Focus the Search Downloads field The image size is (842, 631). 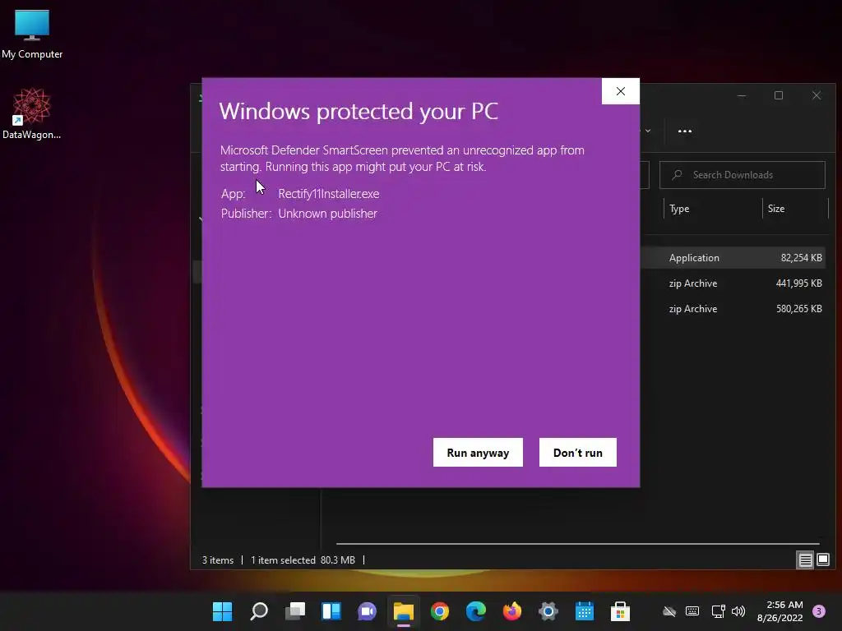(x=743, y=175)
